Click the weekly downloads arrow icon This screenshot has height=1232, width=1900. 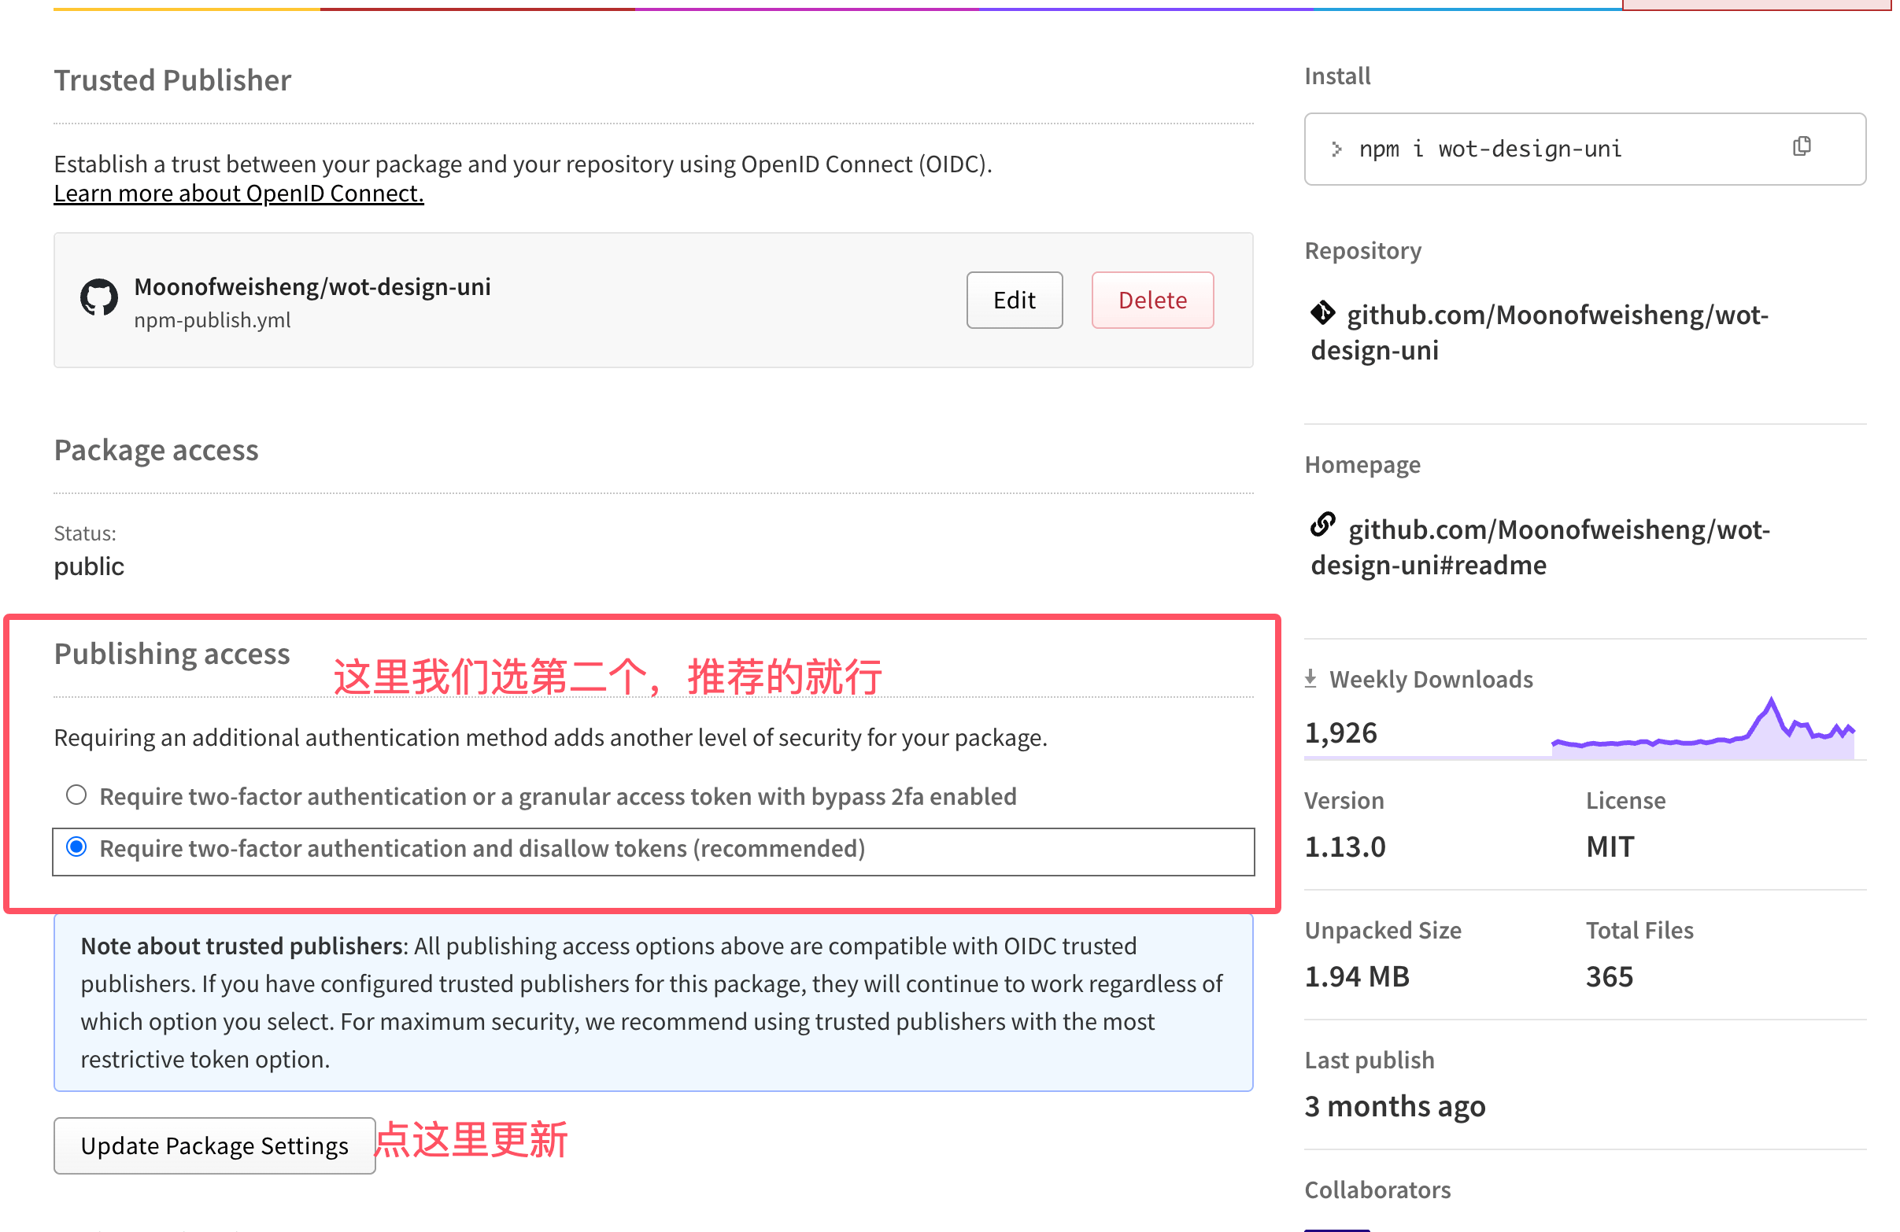tap(1310, 679)
